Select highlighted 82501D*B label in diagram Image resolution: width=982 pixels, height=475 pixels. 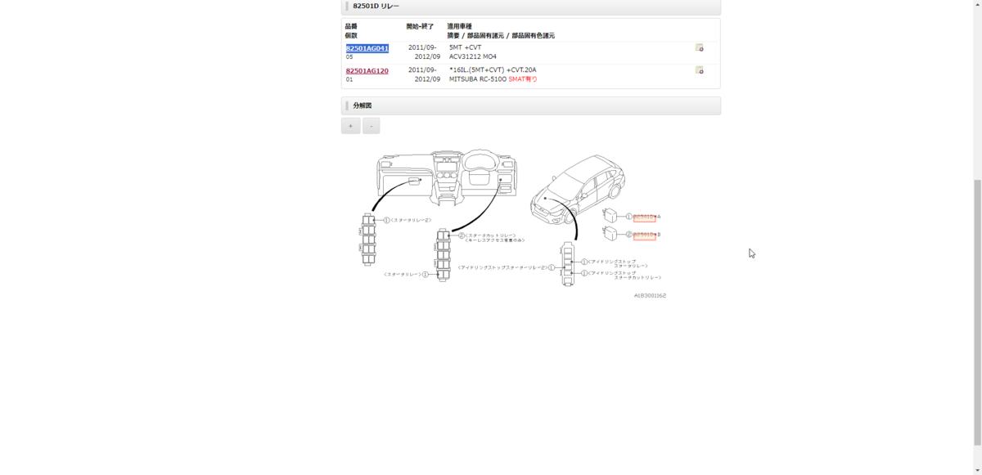tap(644, 234)
